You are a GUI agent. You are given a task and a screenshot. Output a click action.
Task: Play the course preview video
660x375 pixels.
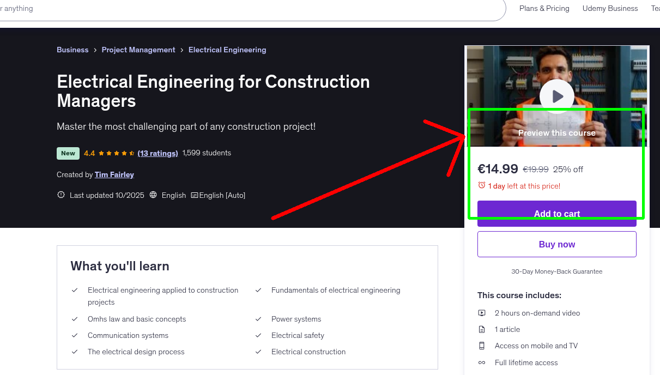click(556, 96)
